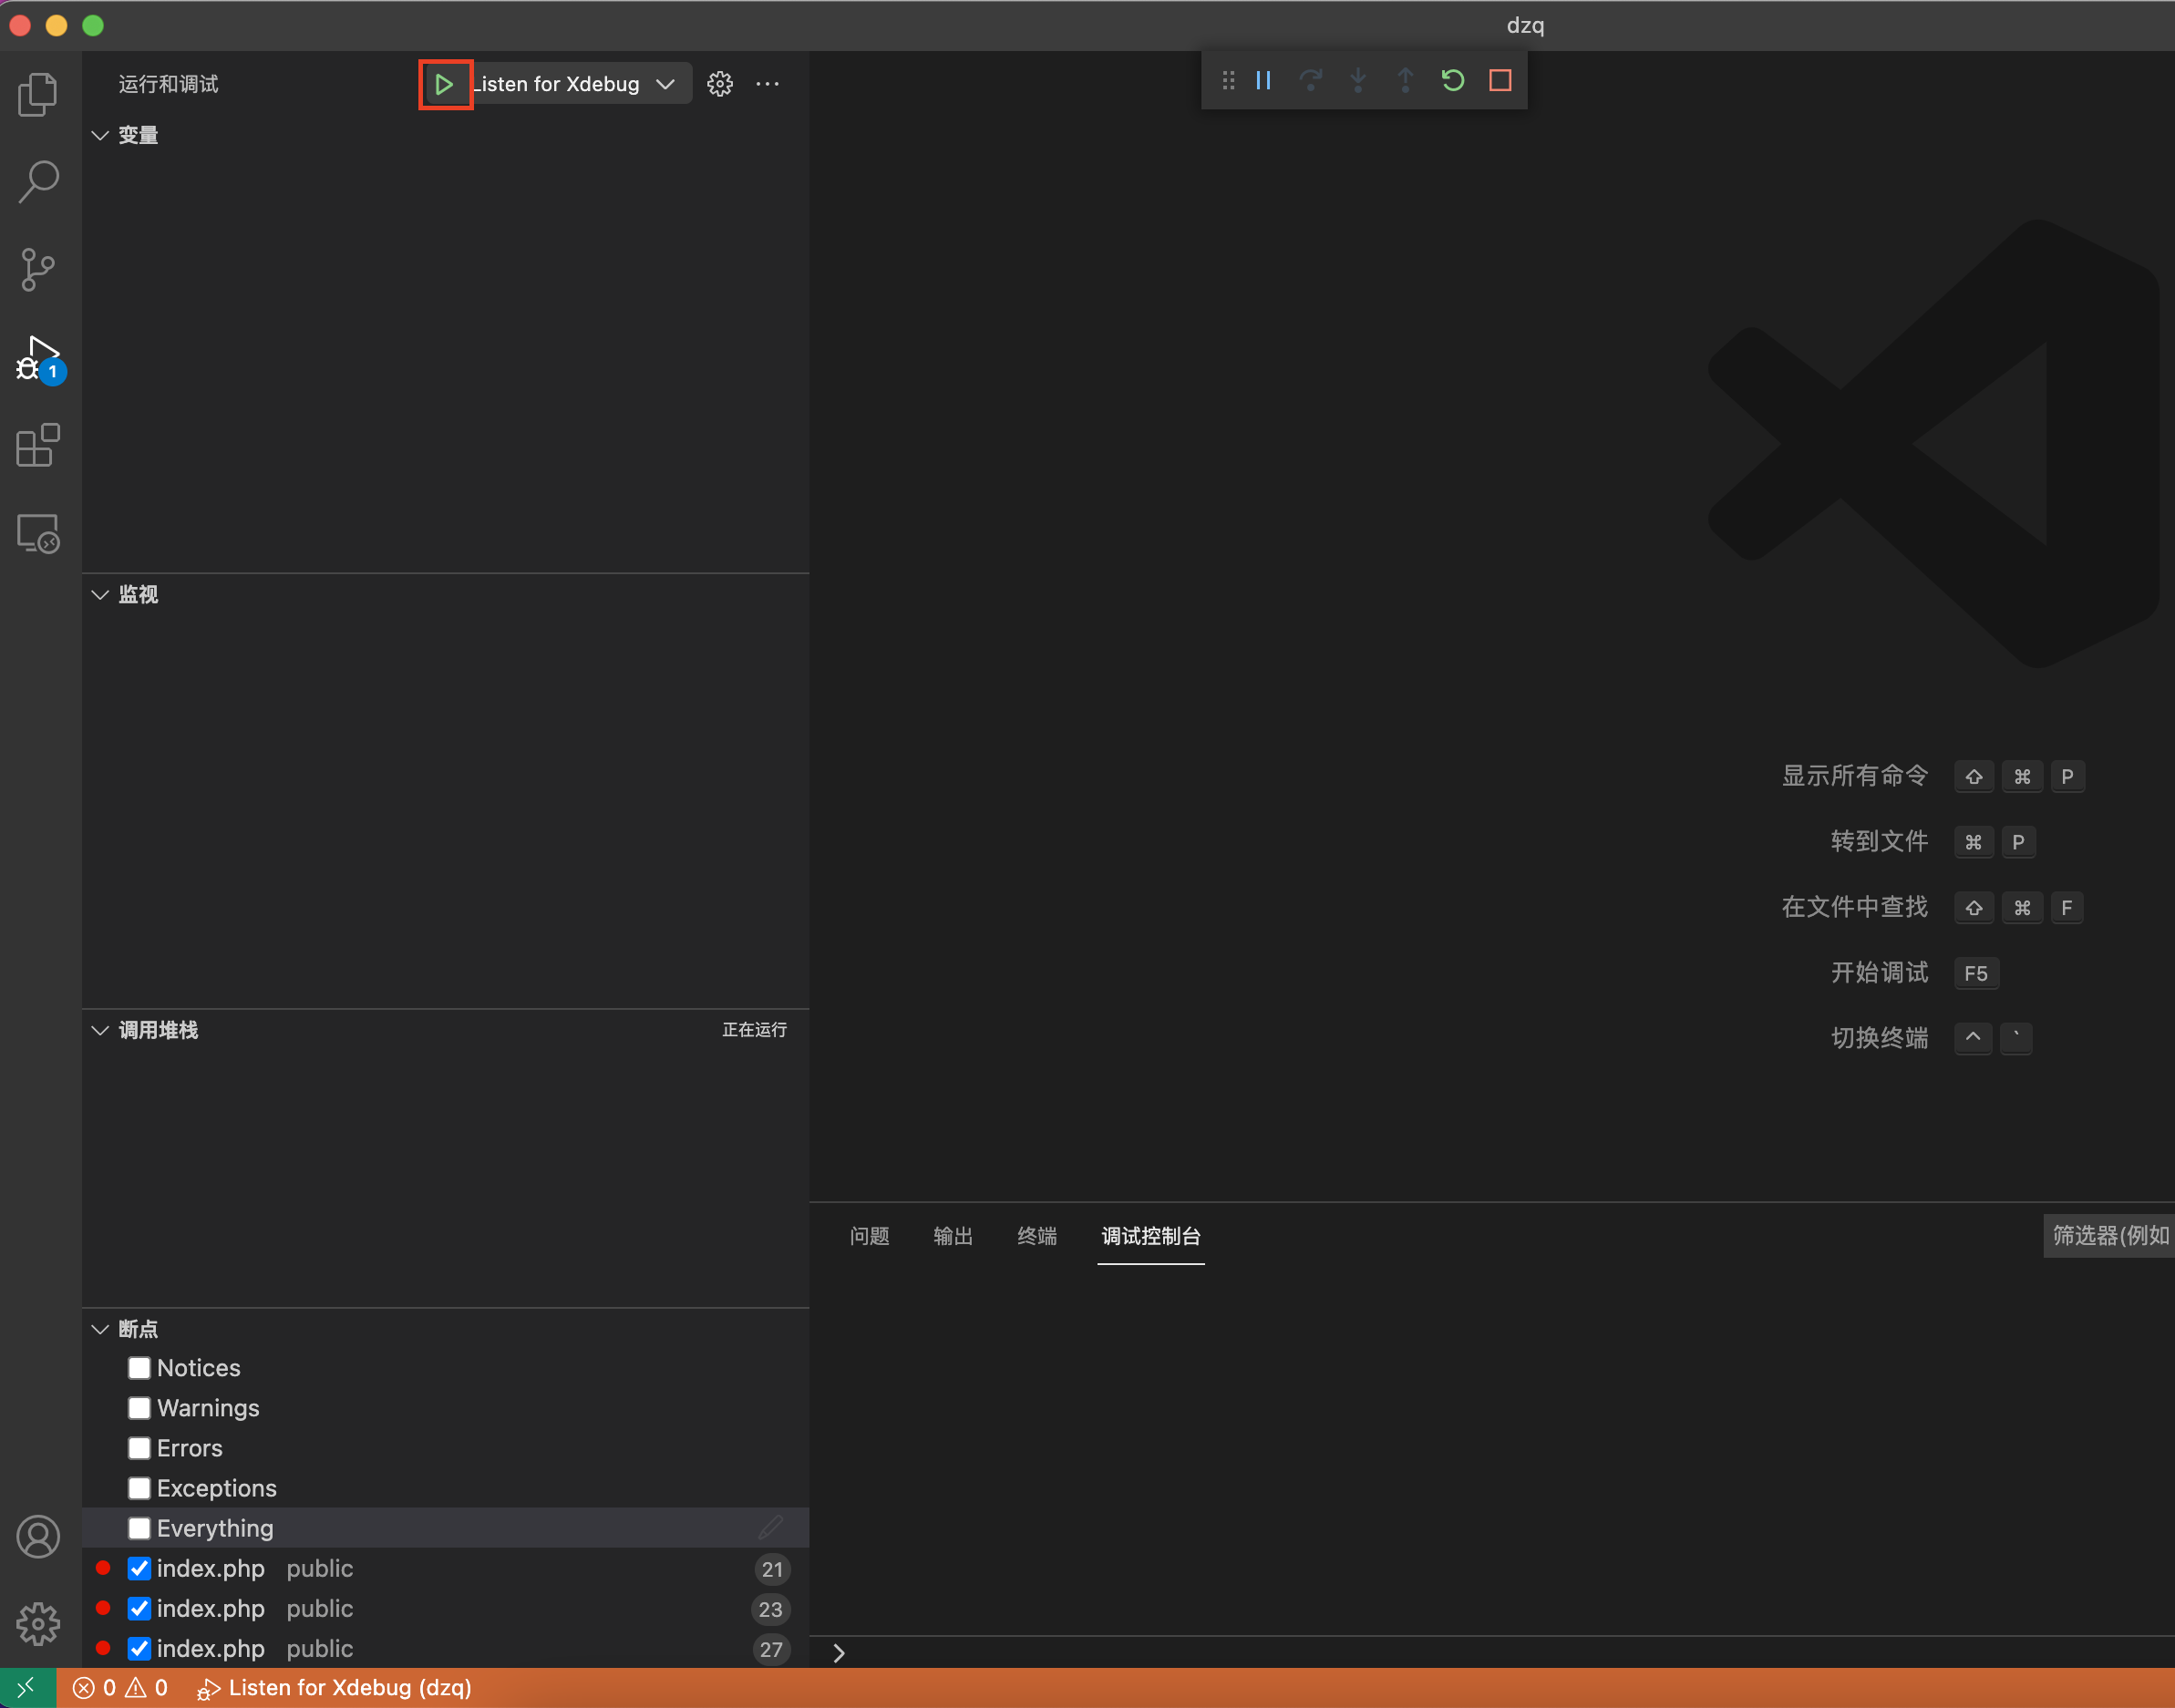The width and height of the screenshot is (2175, 1708).
Task: Collapse the 变量 section
Action: (99, 135)
